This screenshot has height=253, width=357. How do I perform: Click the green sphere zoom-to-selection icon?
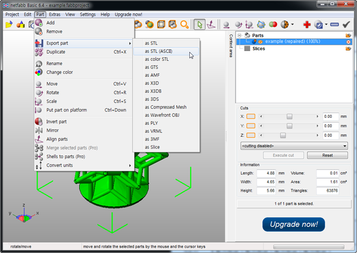149,24
